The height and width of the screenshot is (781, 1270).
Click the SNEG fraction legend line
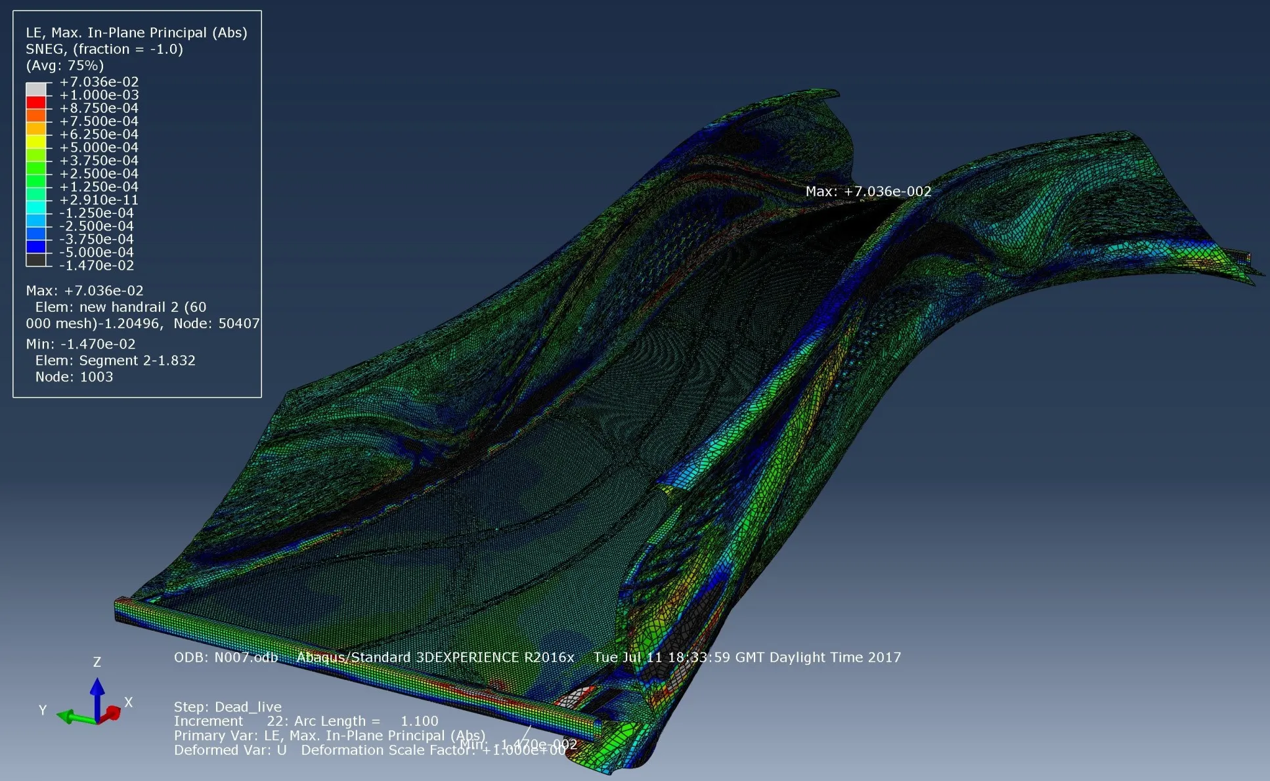[x=104, y=49]
